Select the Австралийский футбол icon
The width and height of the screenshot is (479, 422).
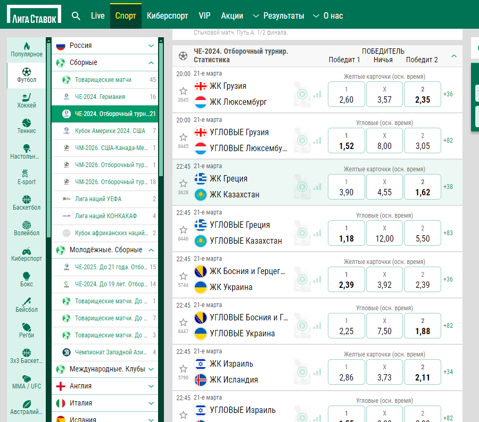tap(27, 404)
